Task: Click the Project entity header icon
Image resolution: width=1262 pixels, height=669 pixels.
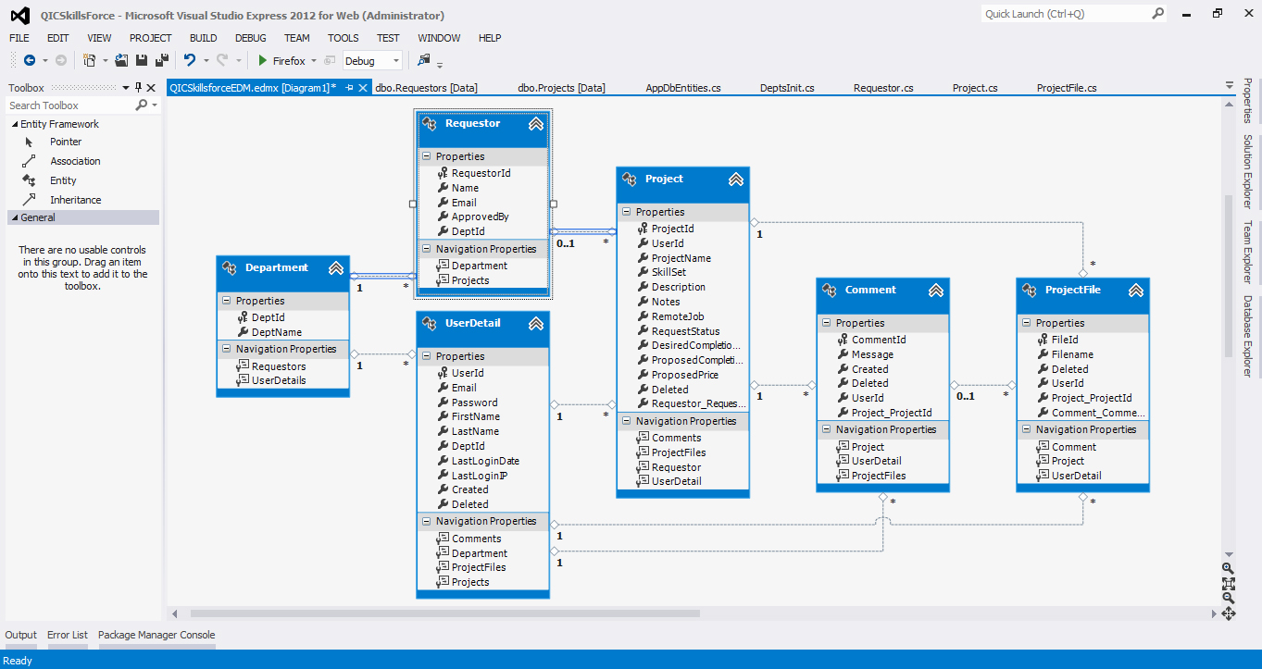Action: [630, 180]
